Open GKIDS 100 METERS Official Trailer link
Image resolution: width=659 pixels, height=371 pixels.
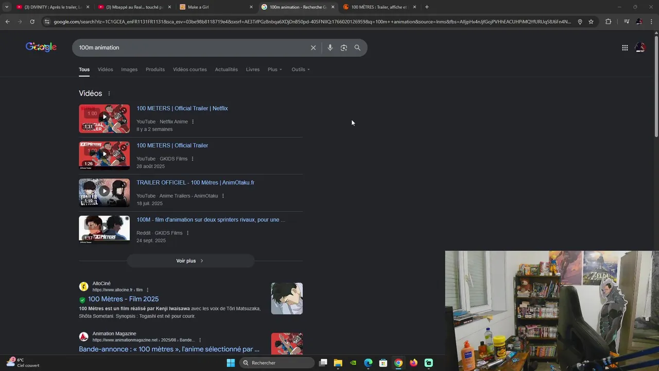[172, 145]
